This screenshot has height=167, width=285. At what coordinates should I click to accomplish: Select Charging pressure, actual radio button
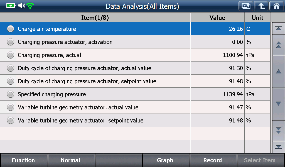11,55
